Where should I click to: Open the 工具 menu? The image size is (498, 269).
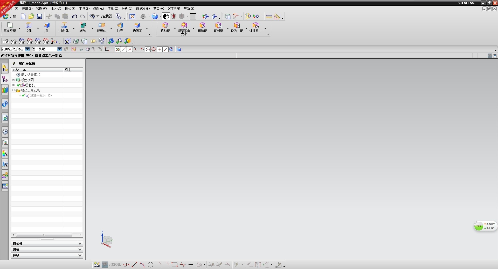84,9
